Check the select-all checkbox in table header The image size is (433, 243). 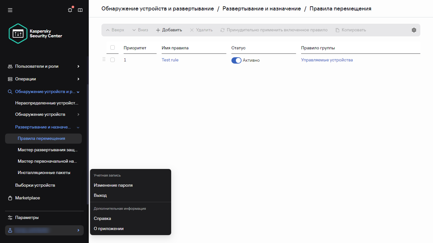point(112,47)
